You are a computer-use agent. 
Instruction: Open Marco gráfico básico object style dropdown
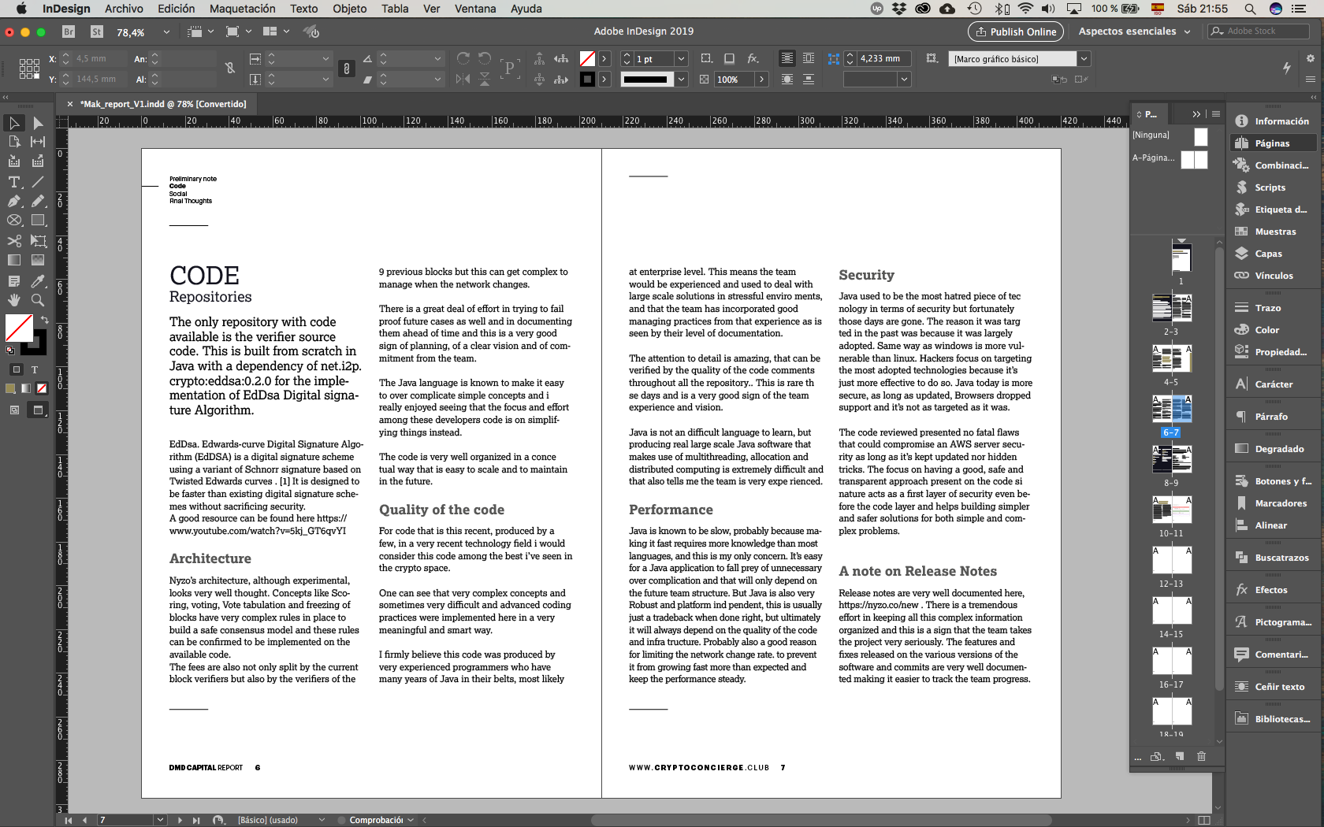pyautogui.click(x=1084, y=59)
